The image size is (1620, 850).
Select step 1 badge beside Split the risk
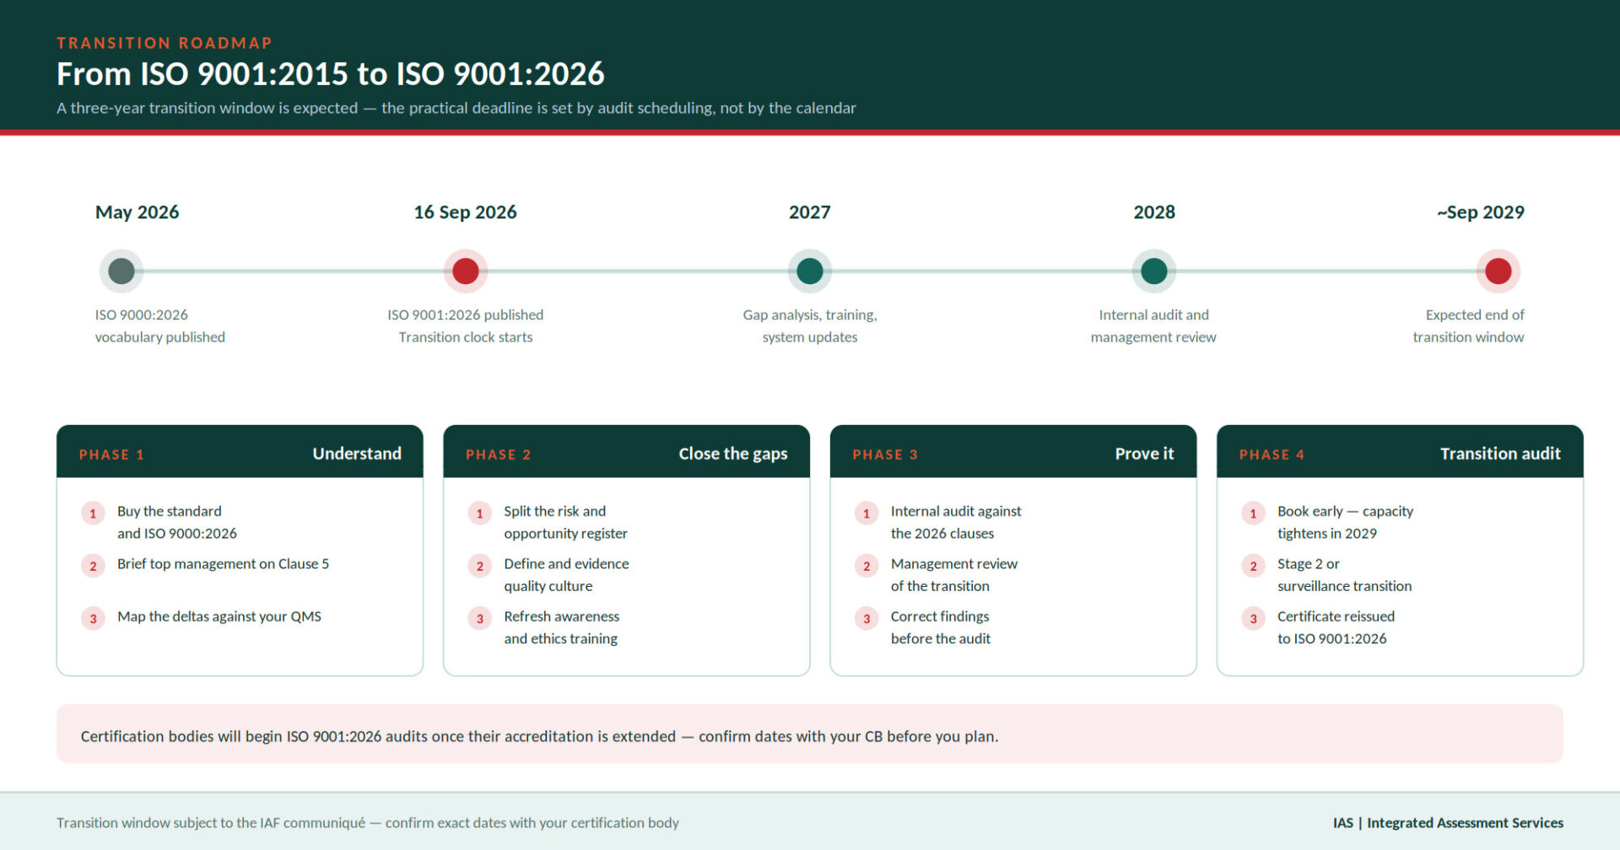(x=480, y=513)
